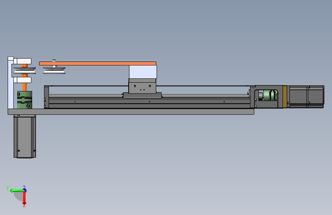332x215 pixels.
Task: Select the light blue block under orange plate
Action: [x=143, y=72]
